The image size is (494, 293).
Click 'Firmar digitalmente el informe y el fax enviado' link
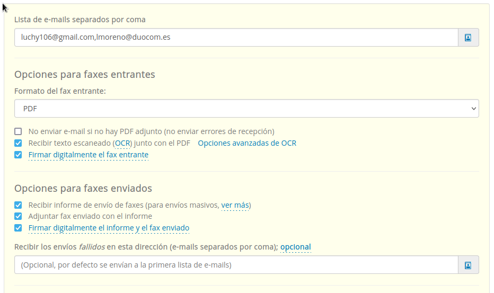tap(109, 228)
